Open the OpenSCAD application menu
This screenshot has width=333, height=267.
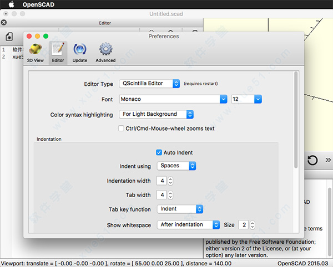[38, 4]
